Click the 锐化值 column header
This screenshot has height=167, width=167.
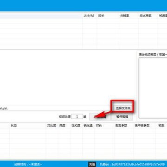tap(88, 125)
